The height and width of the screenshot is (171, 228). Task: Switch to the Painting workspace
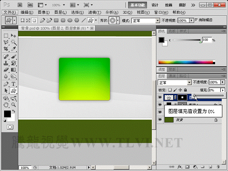pyautogui.click(x=168, y=5)
